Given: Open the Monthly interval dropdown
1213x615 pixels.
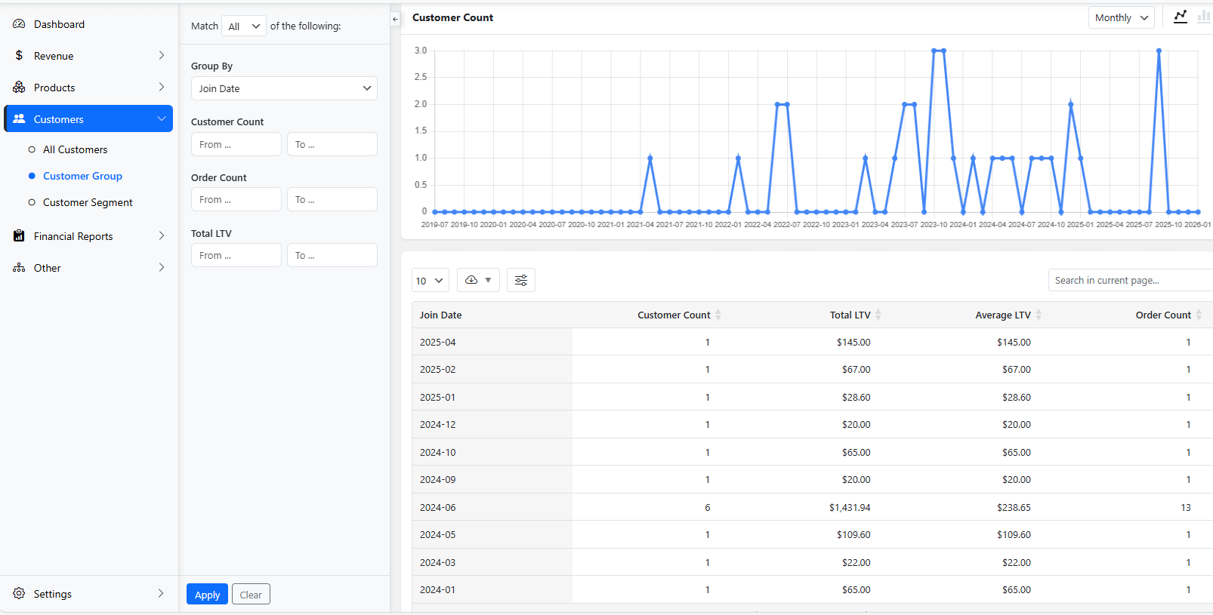Looking at the screenshot, I should (1121, 17).
